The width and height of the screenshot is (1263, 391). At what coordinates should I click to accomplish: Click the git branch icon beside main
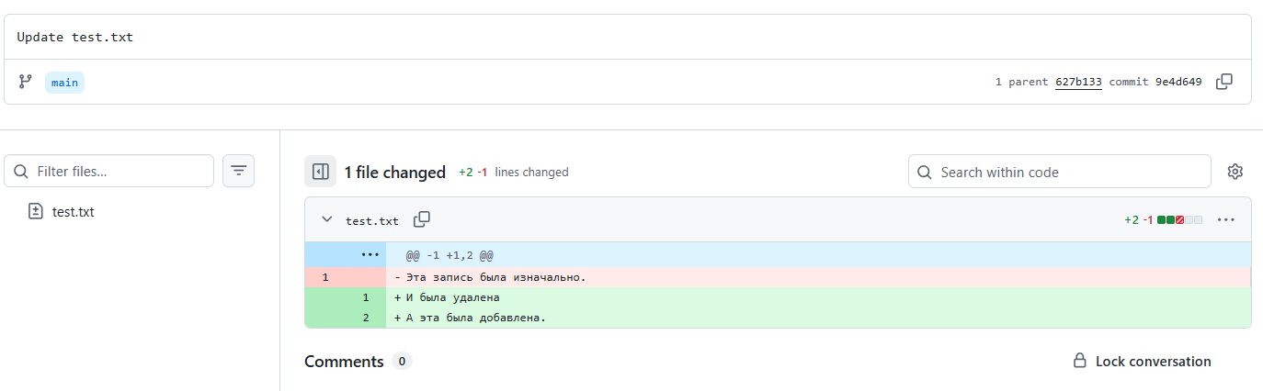point(26,82)
